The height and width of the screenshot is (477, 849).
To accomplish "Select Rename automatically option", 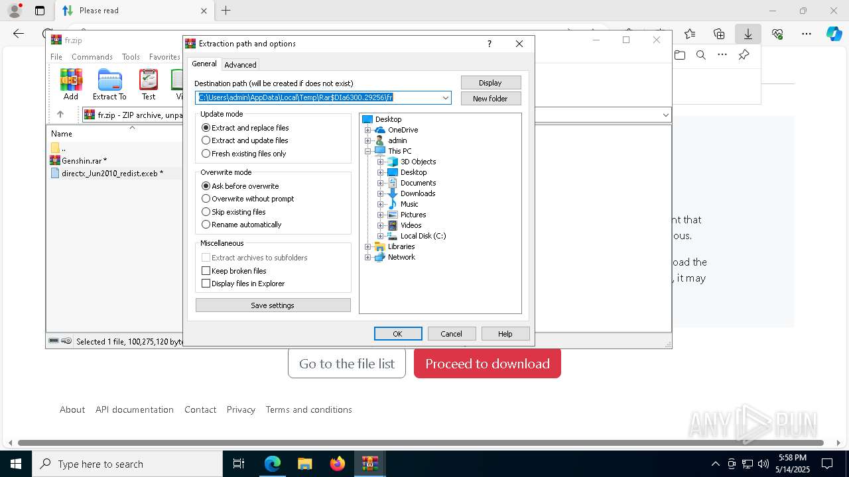I will 241,225.
